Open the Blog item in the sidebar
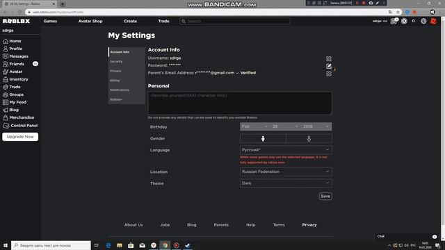Viewport: 445px width, 250px height. click(x=14, y=110)
